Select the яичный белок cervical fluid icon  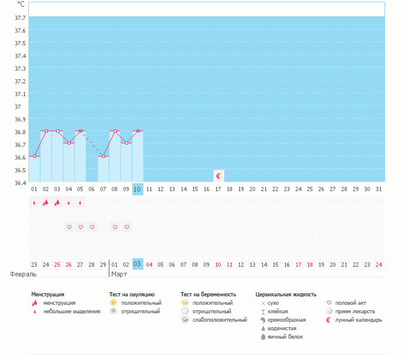[262, 336]
